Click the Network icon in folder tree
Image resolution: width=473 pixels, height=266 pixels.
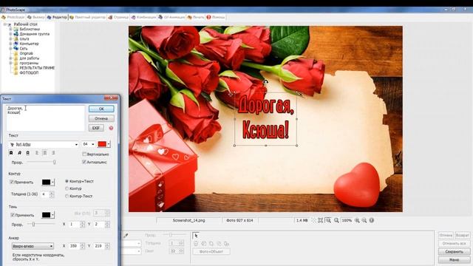click(16, 49)
